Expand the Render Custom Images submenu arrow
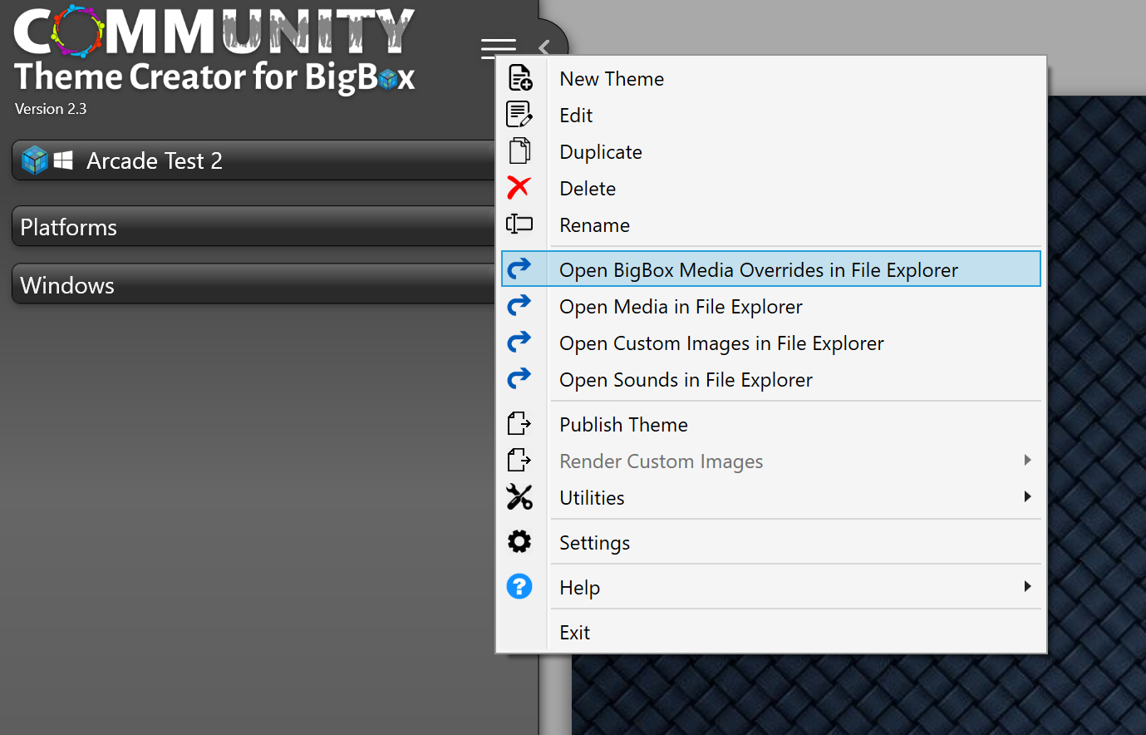This screenshot has width=1146, height=735. pos(1028,460)
